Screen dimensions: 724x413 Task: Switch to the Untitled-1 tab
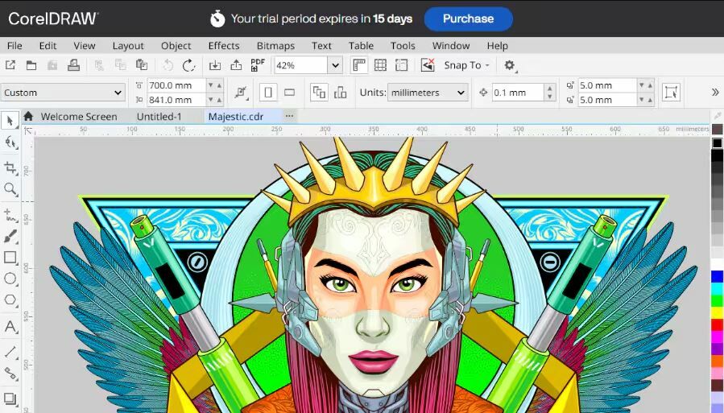click(x=159, y=117)
